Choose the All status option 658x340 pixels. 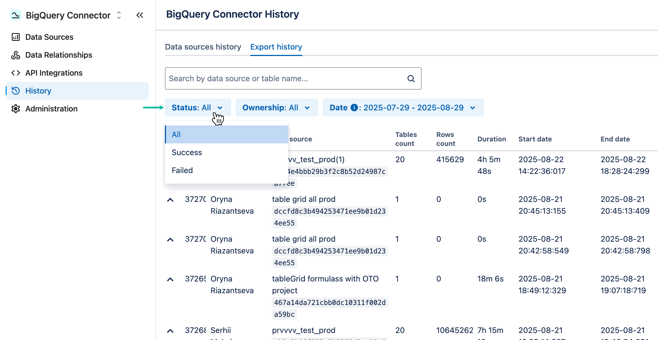tap(176, 134)
